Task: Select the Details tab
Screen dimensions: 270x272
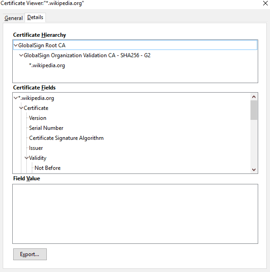Action: coord(35,17)
